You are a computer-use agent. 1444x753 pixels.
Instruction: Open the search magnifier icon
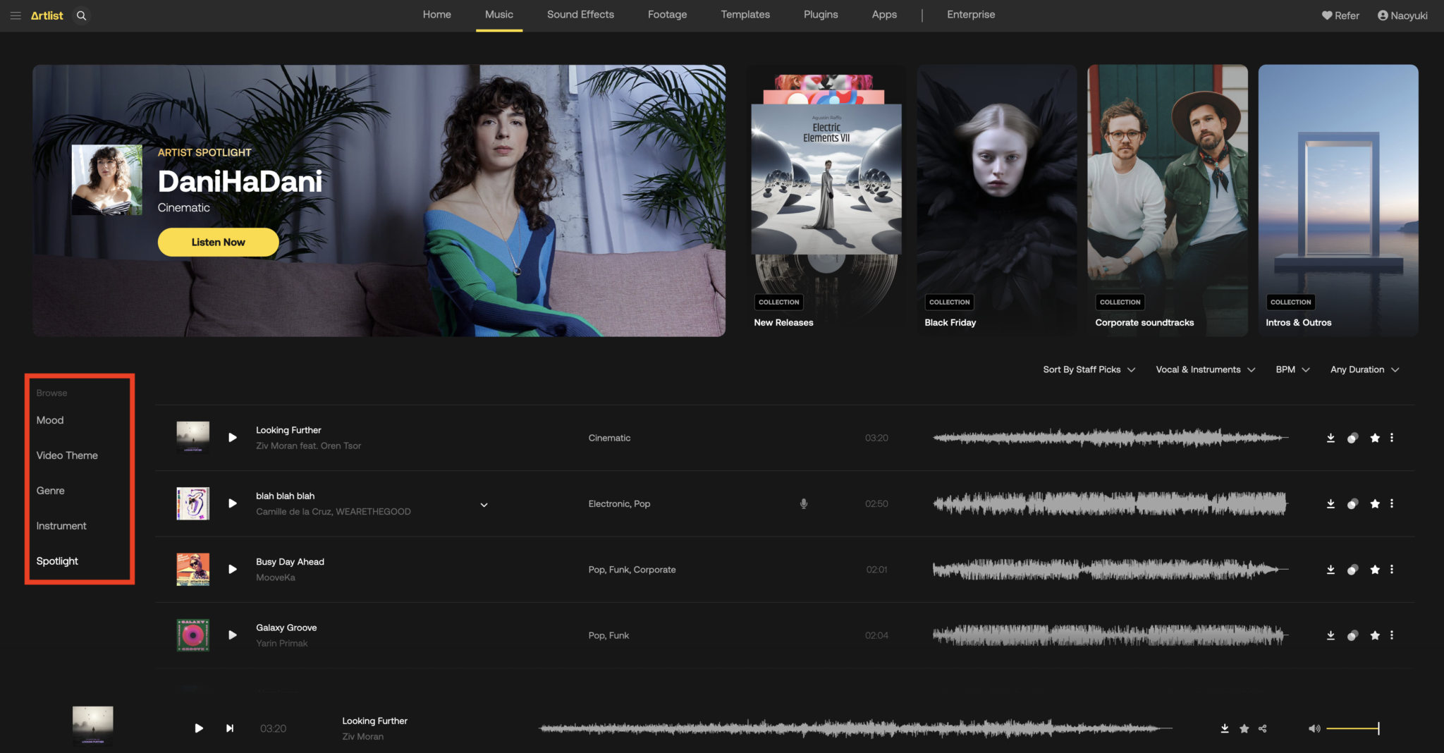point(82,16)
